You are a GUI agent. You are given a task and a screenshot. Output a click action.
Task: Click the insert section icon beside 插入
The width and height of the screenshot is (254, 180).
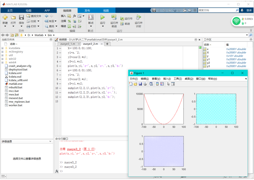coord(69,16)
